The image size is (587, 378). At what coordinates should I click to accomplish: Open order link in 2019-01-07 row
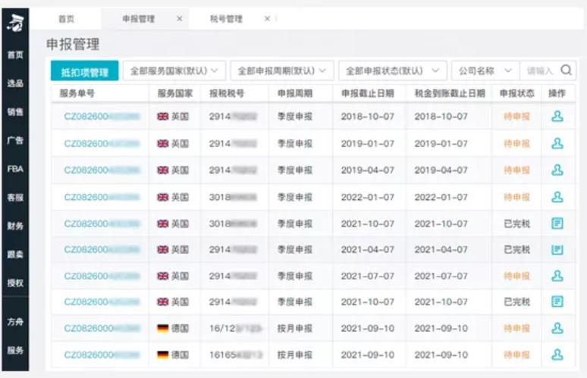click(102, 144)
